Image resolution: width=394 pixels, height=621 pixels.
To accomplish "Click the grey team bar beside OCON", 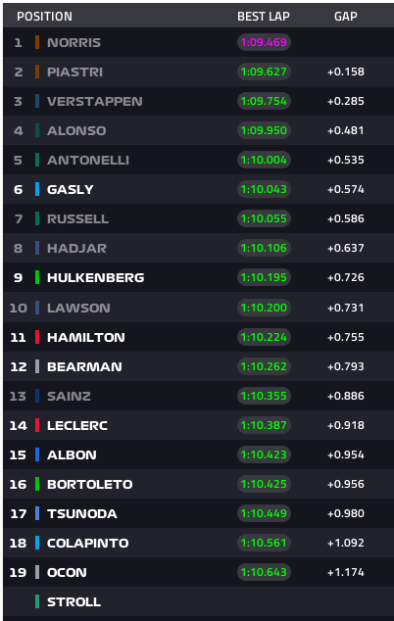I will coord(37,572).
